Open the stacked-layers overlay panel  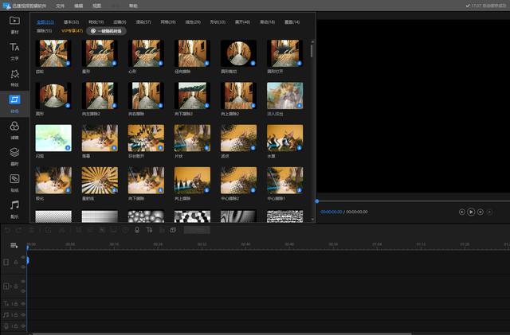coord(14,156)
